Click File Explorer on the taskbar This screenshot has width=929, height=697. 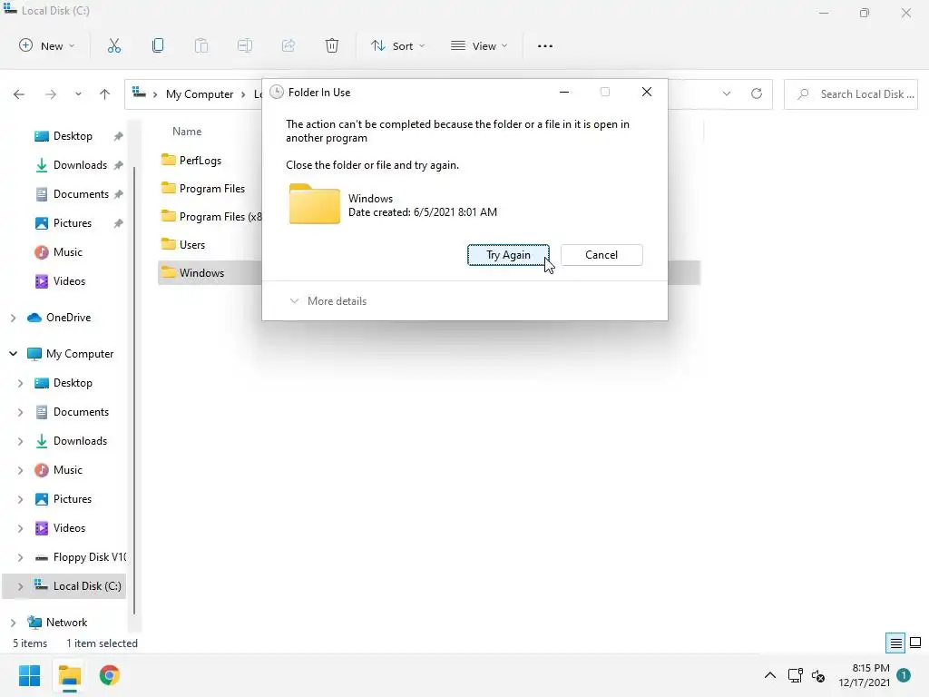pos(69,675)
